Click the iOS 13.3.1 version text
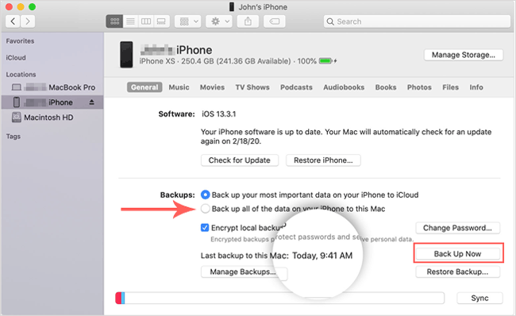 pyautogui.click(x=219, y=114)
